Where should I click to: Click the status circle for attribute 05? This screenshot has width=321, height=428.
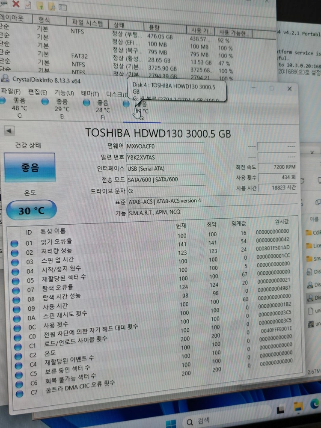(15, 281)
